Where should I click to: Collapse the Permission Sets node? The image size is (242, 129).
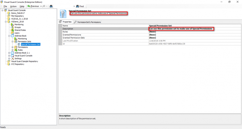[13, 41]
